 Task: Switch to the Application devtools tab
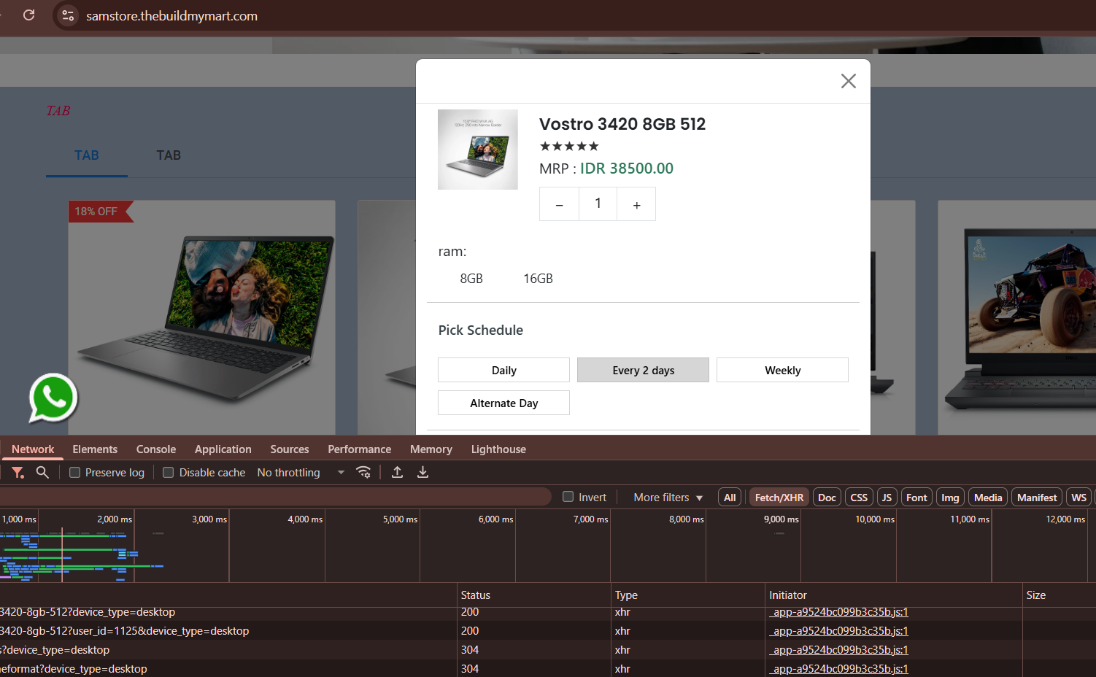click(223, 449)
